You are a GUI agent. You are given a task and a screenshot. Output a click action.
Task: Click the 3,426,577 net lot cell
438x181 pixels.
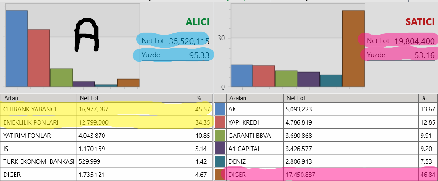351,148
